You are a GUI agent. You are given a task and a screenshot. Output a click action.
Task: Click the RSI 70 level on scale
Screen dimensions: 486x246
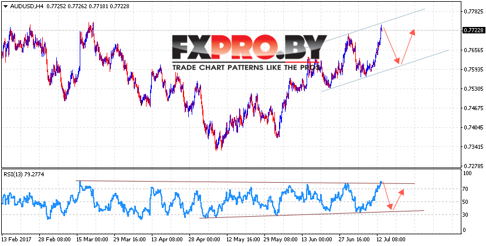[x=467, y=189]
